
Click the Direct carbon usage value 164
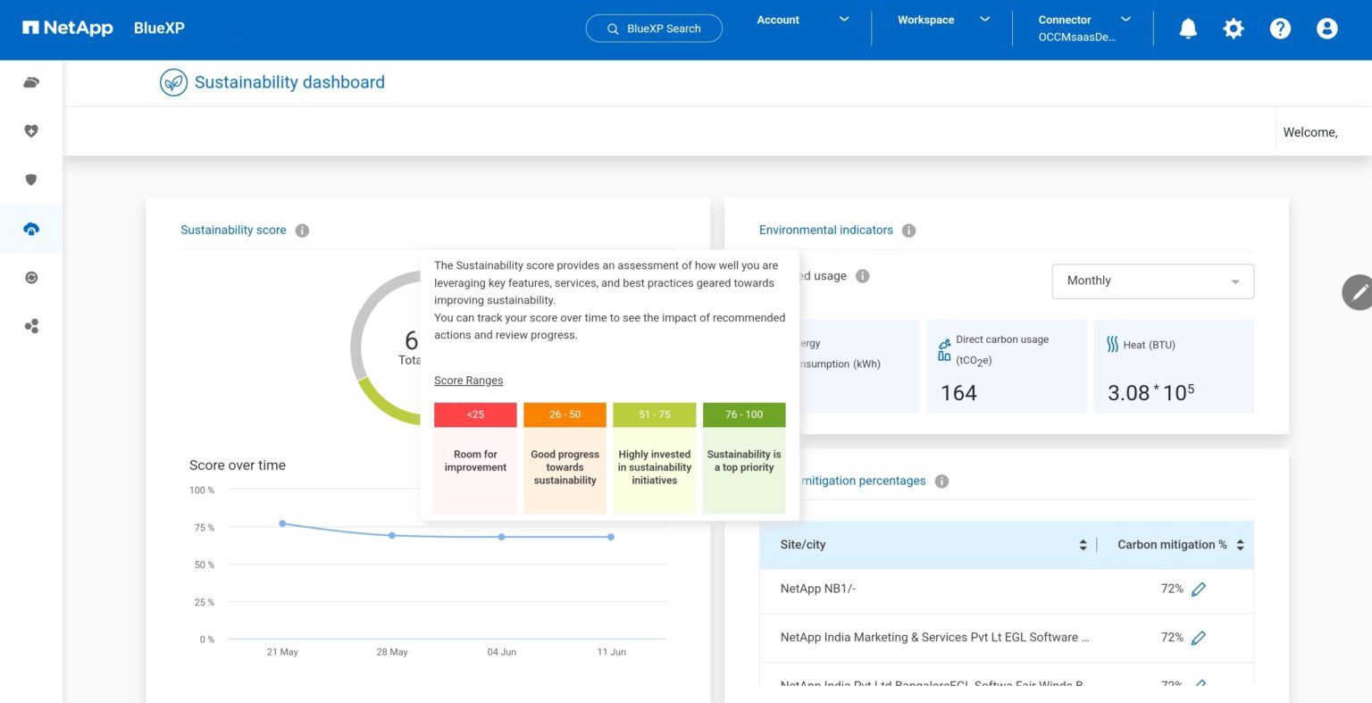tap(958, 393)
